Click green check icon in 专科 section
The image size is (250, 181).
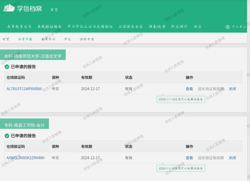tap(7, 136)
